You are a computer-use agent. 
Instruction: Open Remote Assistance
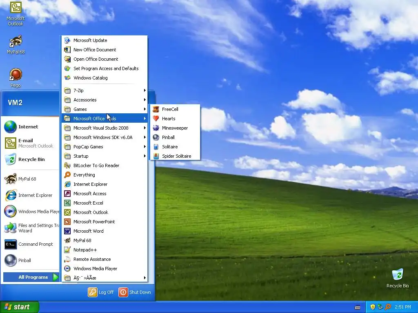(x=104, y=259)
